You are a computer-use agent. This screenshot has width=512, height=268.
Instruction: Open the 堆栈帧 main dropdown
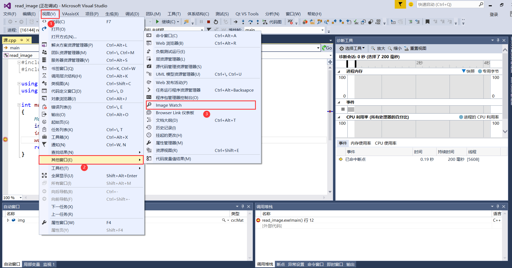click(323, 30)
